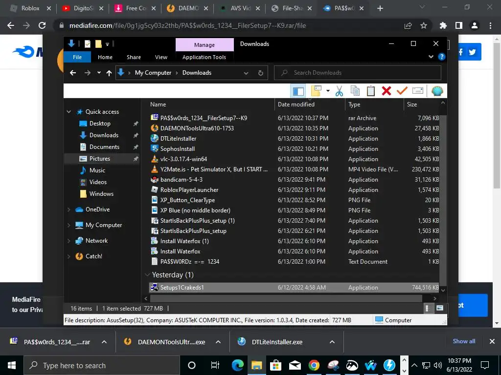The height and width of the screenshot is (375, 501).
Task: Select Music in navigation pane
Action: tap(97, 170)
